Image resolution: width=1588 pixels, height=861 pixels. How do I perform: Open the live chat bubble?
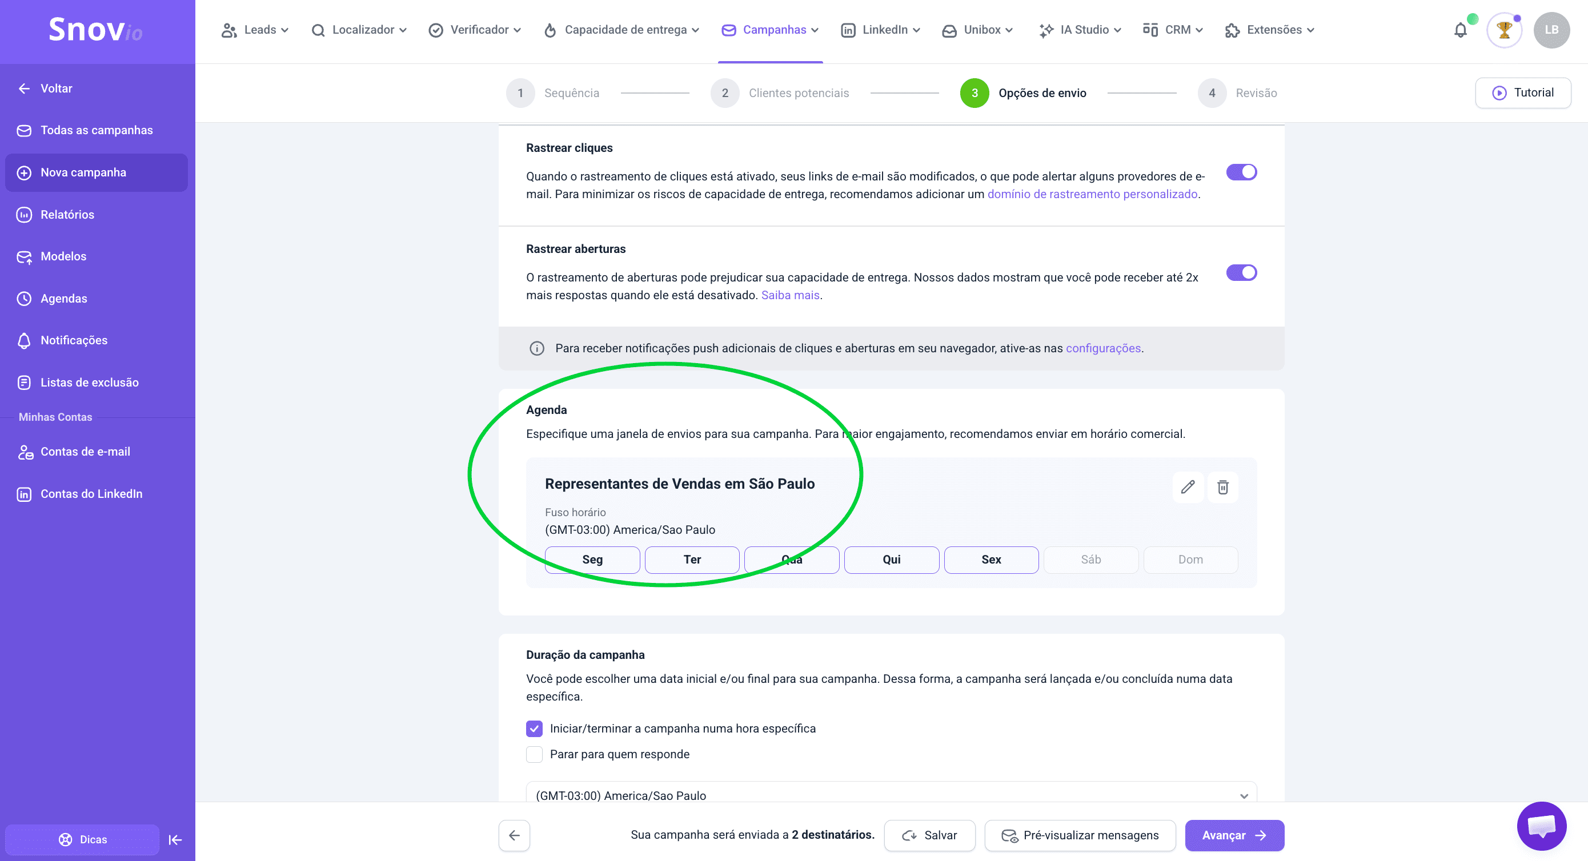pos(1541,825)
